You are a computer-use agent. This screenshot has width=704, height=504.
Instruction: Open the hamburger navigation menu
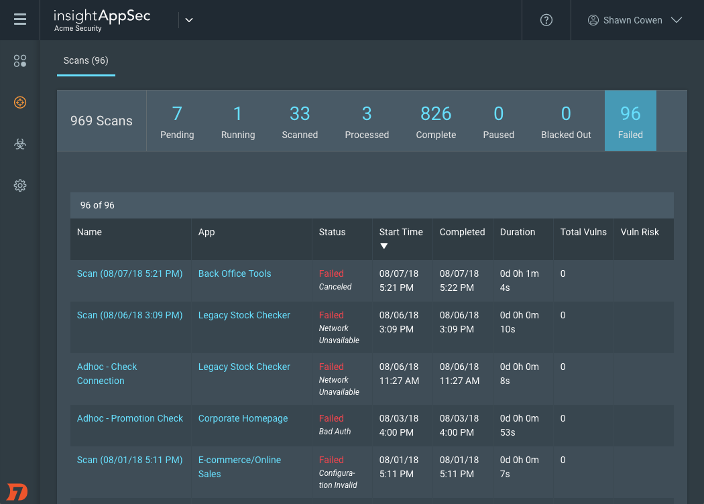pyautogui.click(x=20, y=19)
